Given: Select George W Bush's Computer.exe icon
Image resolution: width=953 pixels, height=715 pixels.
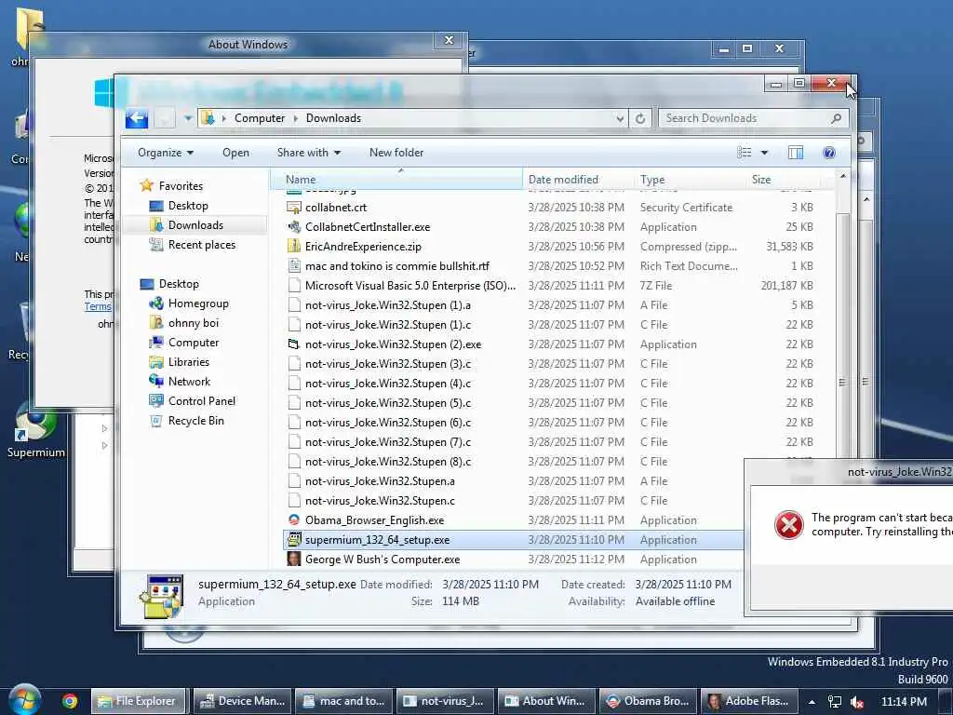Looking at the screenshot, I should [294, 559].
